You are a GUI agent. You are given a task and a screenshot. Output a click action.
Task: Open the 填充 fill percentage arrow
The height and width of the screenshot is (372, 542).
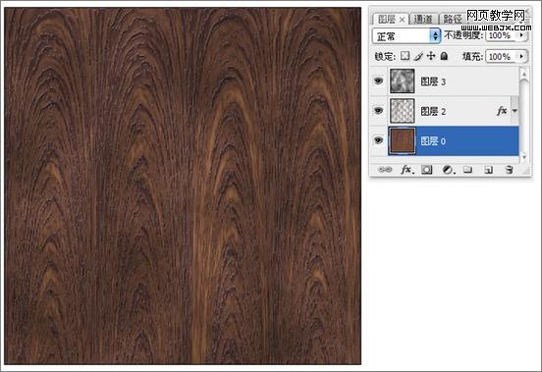click(521, 56)
